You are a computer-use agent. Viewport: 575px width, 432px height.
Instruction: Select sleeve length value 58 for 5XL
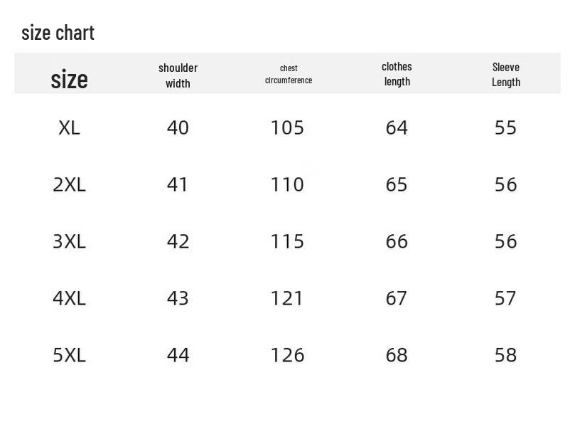pyautogui.click(x=505, y=355)
